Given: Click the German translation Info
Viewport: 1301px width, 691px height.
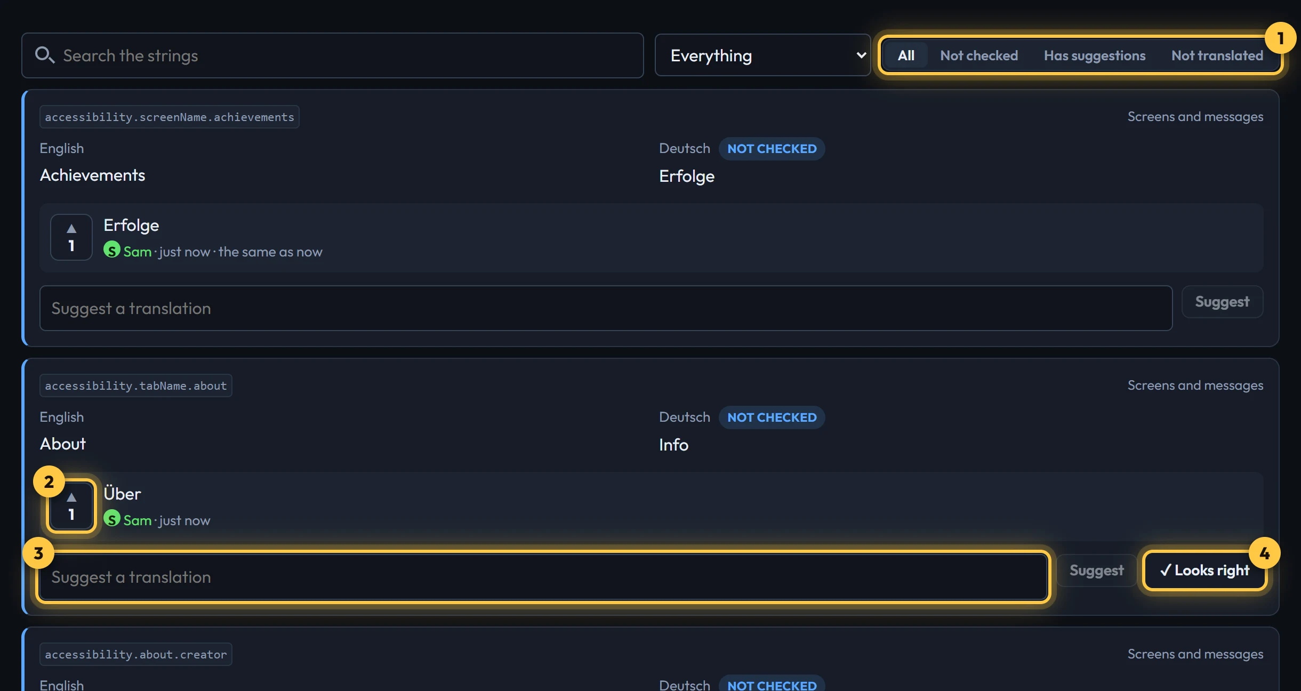Looking at the screenshot, I should click(673, 445).
